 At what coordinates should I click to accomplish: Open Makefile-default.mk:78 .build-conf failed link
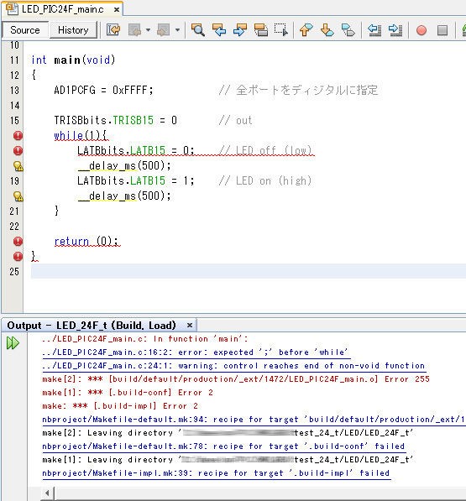click(223, 446)
